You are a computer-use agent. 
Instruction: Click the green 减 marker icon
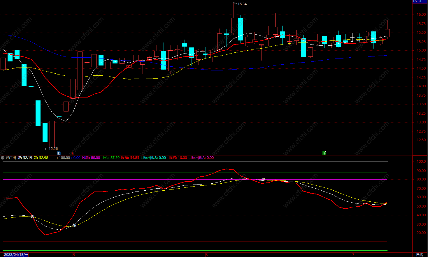(x=324, y=153)
